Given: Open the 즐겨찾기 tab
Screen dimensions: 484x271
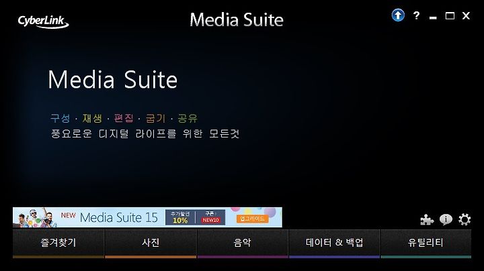Looking at the screenshot, I should 58,243.
